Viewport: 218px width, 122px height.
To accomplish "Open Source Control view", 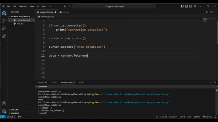I will coord(4,21).
